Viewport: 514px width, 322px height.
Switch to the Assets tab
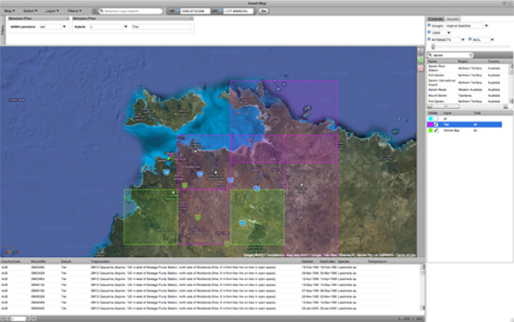point(452,19)
